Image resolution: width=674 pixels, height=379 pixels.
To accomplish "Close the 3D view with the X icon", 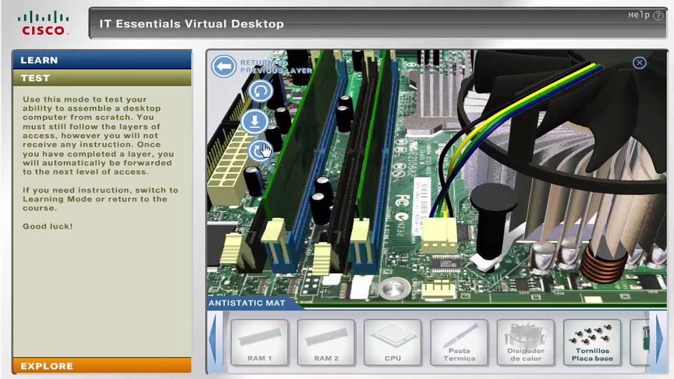I will pyautogui.click(x=639, y=63).
